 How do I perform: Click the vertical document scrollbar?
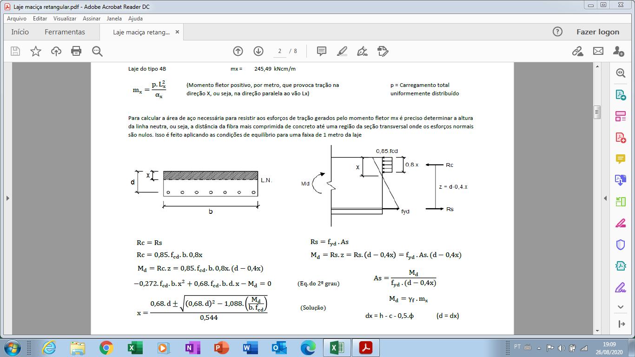tap(597, 198)
